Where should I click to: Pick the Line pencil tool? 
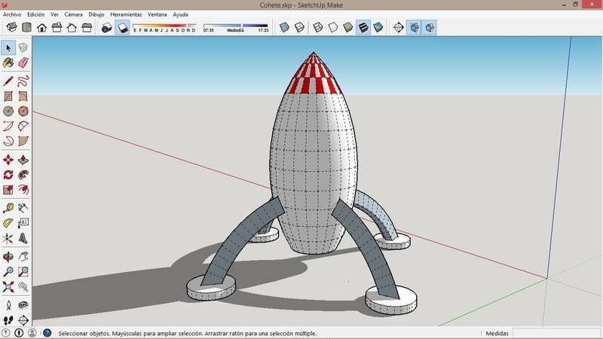pos(8,80)
